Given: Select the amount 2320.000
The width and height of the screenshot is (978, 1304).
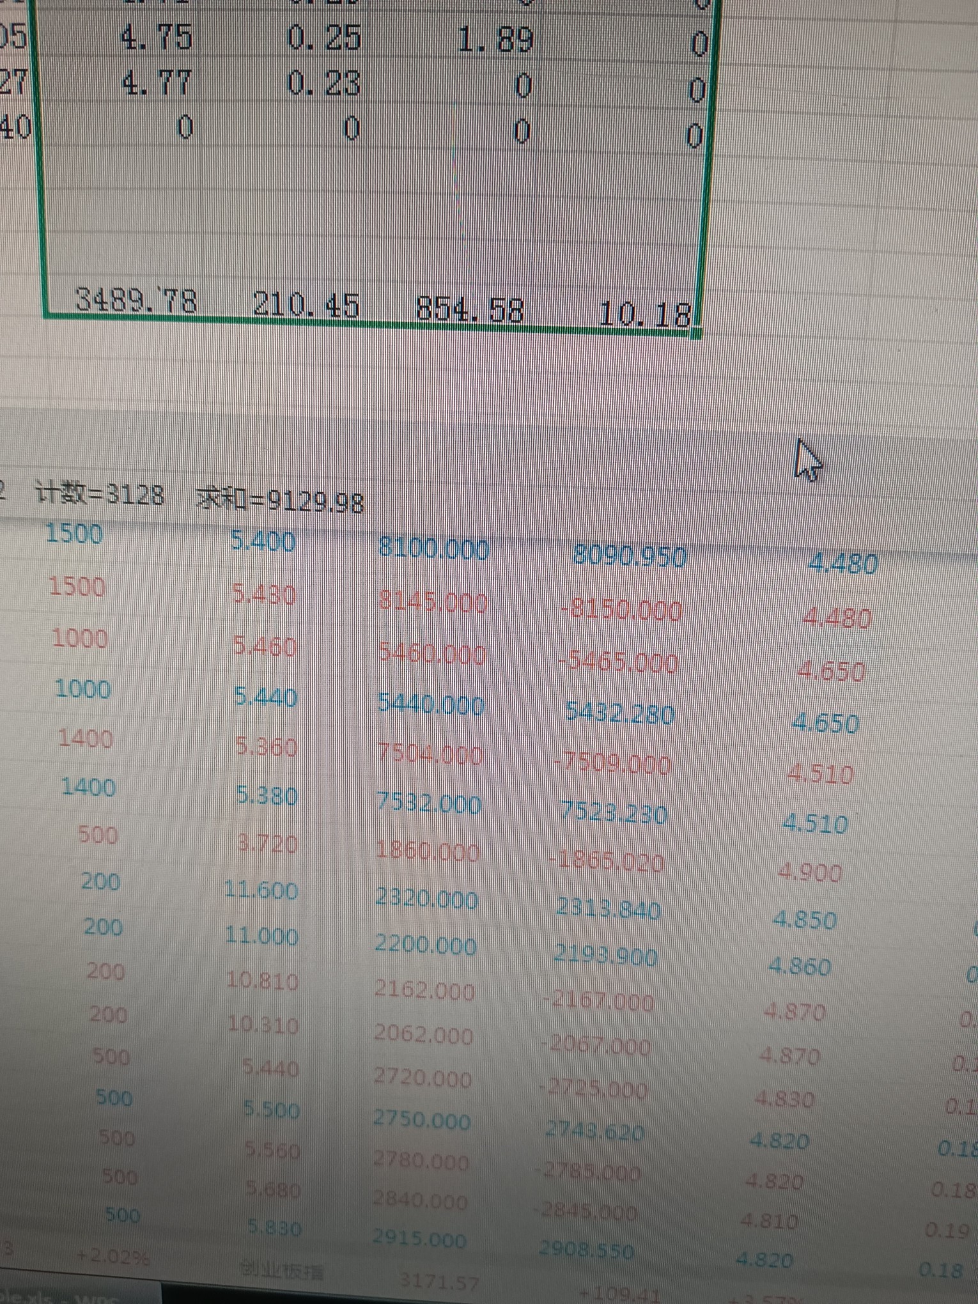Looking at the screenshot, I should [x=427, y=899].
